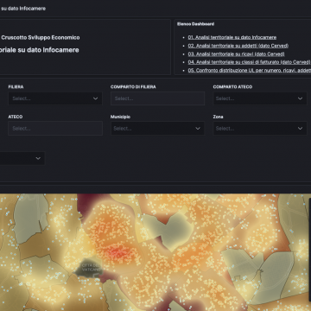Expand the Municipio dropdown

click(157, 129)
